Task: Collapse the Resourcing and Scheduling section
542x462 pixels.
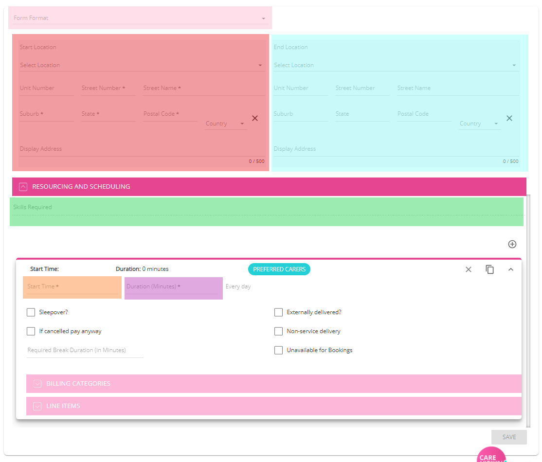Action: pos(23,187)
